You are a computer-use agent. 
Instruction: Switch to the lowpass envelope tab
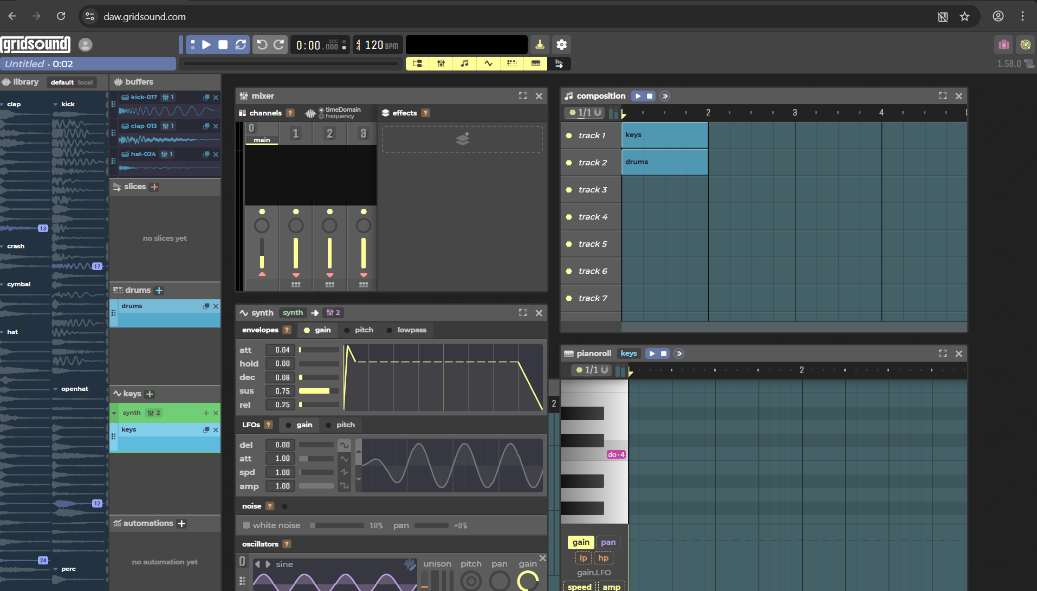point(412,330)
